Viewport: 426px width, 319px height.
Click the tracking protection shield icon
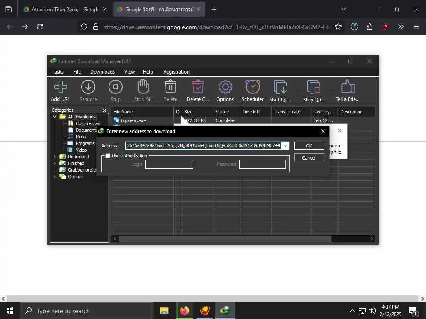click(84, 27)
